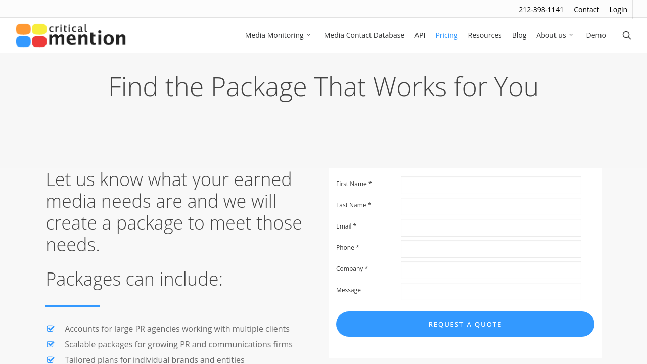
Task: Click the 212-398-1141 phone number
Action: (541, 10)
